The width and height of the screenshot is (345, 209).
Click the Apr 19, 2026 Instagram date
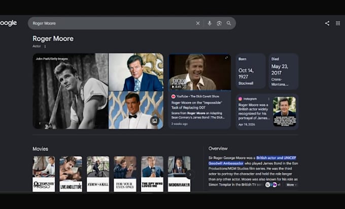click(247, 125)
